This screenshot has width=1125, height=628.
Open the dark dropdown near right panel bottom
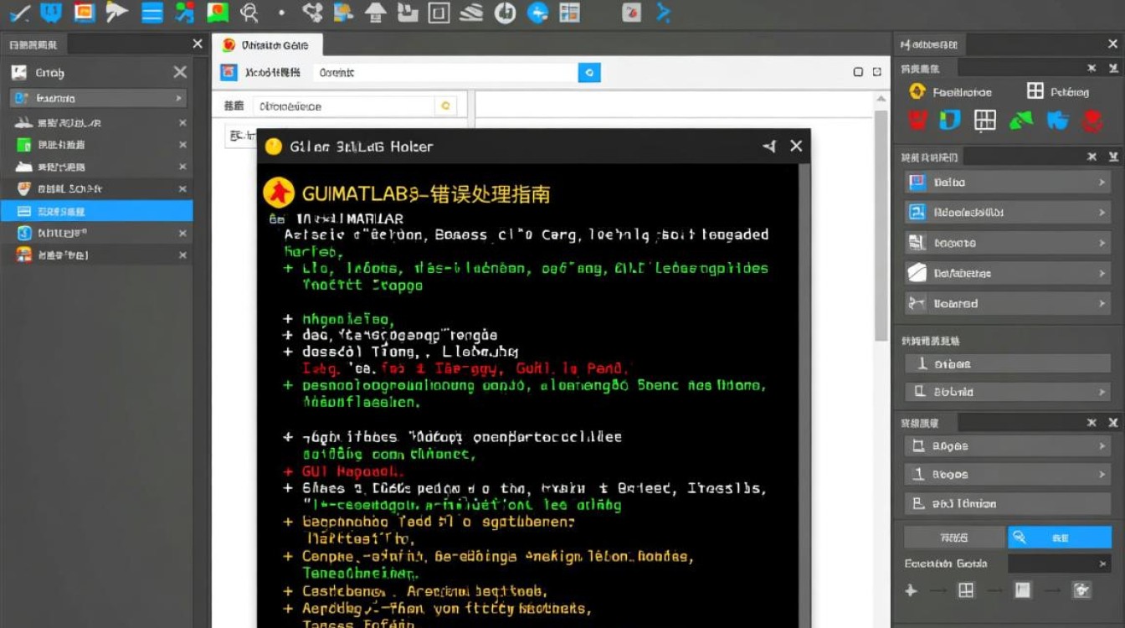1060,564
